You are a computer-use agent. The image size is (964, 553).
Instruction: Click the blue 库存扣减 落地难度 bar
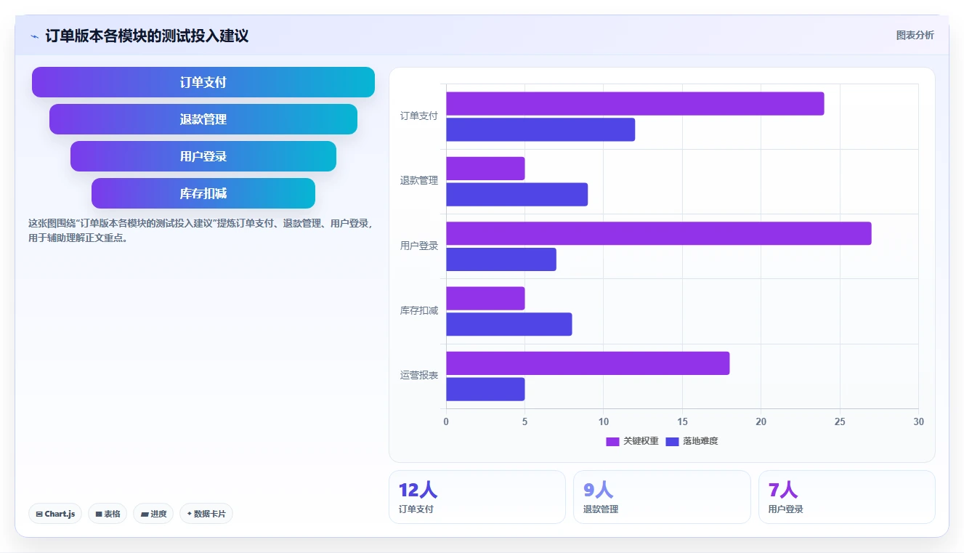point(509,324)
